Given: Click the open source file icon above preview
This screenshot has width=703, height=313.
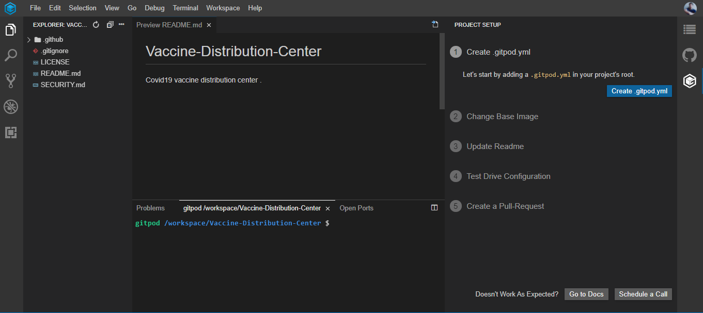Looking at the screenshot, I should pyautogui.click(x=435, y=24).
